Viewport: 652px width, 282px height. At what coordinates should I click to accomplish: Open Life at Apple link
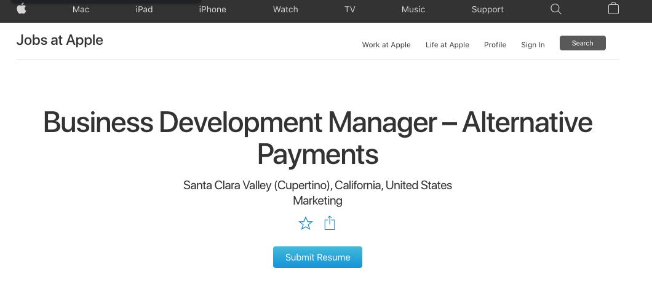point(447,45)
